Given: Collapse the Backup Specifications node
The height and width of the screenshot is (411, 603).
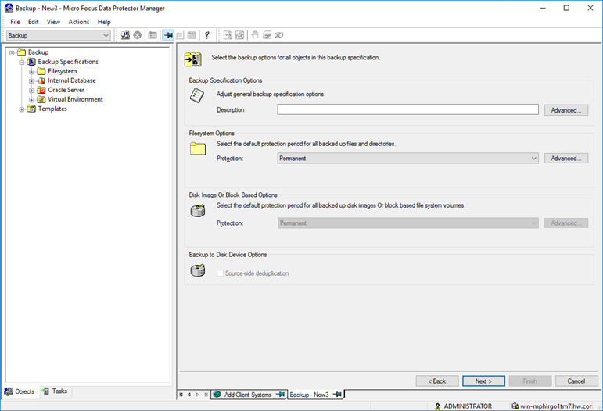Looking at the screenshot, I should click(22, 62).
